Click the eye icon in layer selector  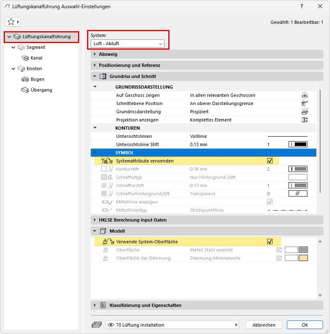[111, 325]
